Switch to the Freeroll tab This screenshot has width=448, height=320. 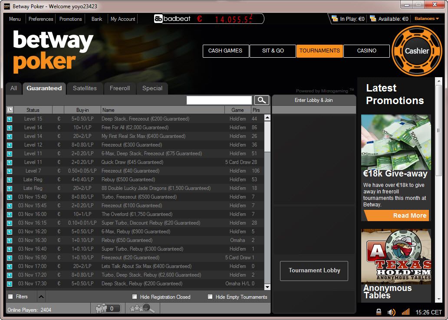coord(120,88)
